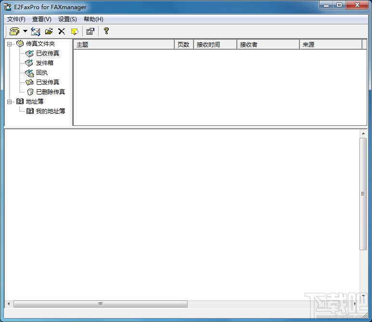Image resolution: width=372 pixels, height=322 pixels.
Task: Click the yellow note toolbar icon
Action: (75, 31)
